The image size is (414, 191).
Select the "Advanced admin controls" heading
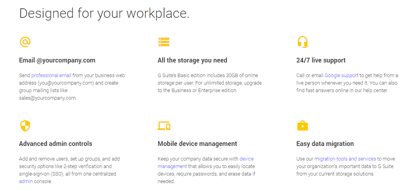[56, 144]
